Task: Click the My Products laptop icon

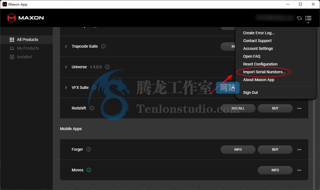Action: click(x=12, y=48)
